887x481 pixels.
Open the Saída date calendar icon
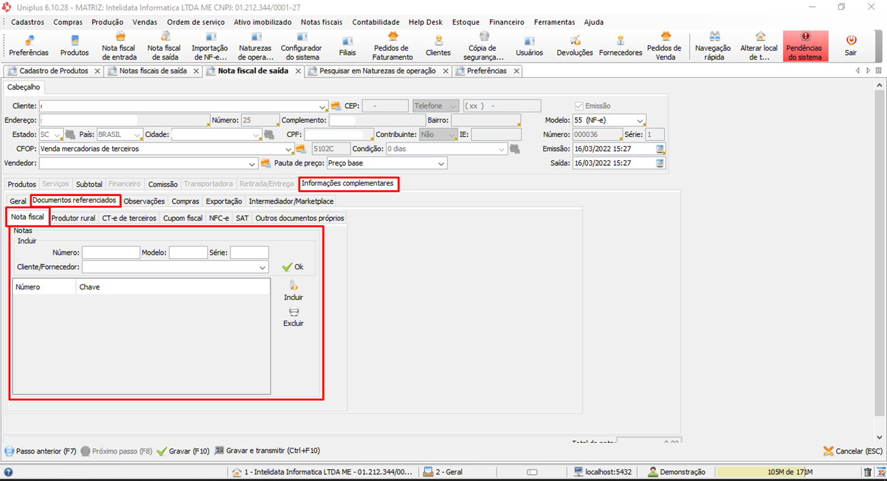click(x=660, y=163)
